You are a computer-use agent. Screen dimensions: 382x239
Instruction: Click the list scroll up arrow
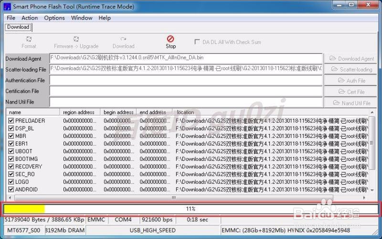point(372,112)
